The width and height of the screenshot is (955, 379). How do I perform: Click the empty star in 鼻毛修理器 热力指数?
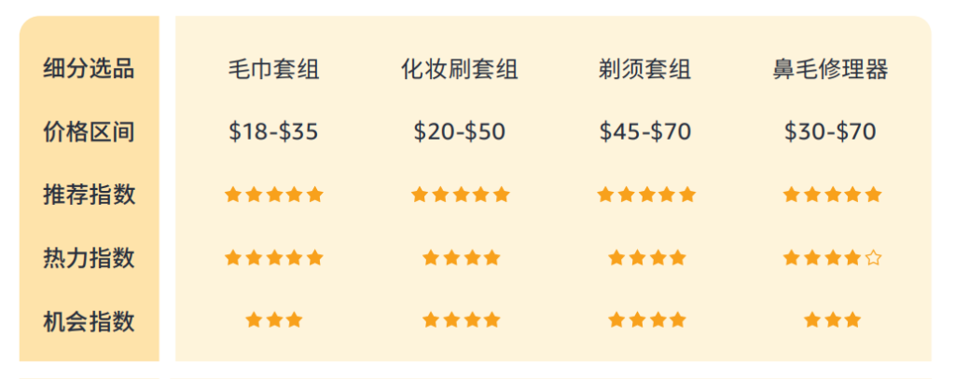873,258
